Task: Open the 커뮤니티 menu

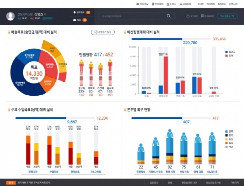Action: (233, 4)
